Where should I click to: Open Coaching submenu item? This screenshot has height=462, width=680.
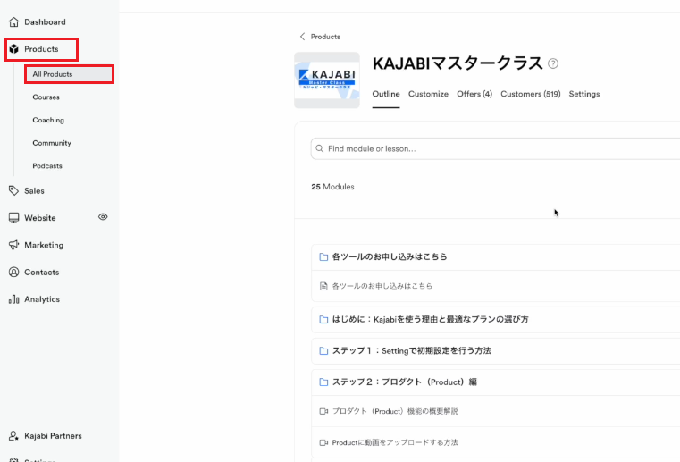(48, 120)
